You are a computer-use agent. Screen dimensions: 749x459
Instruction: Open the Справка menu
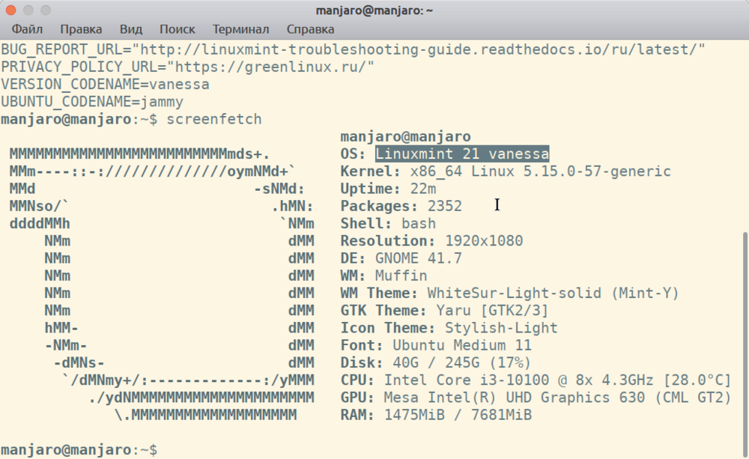[310, 29]
